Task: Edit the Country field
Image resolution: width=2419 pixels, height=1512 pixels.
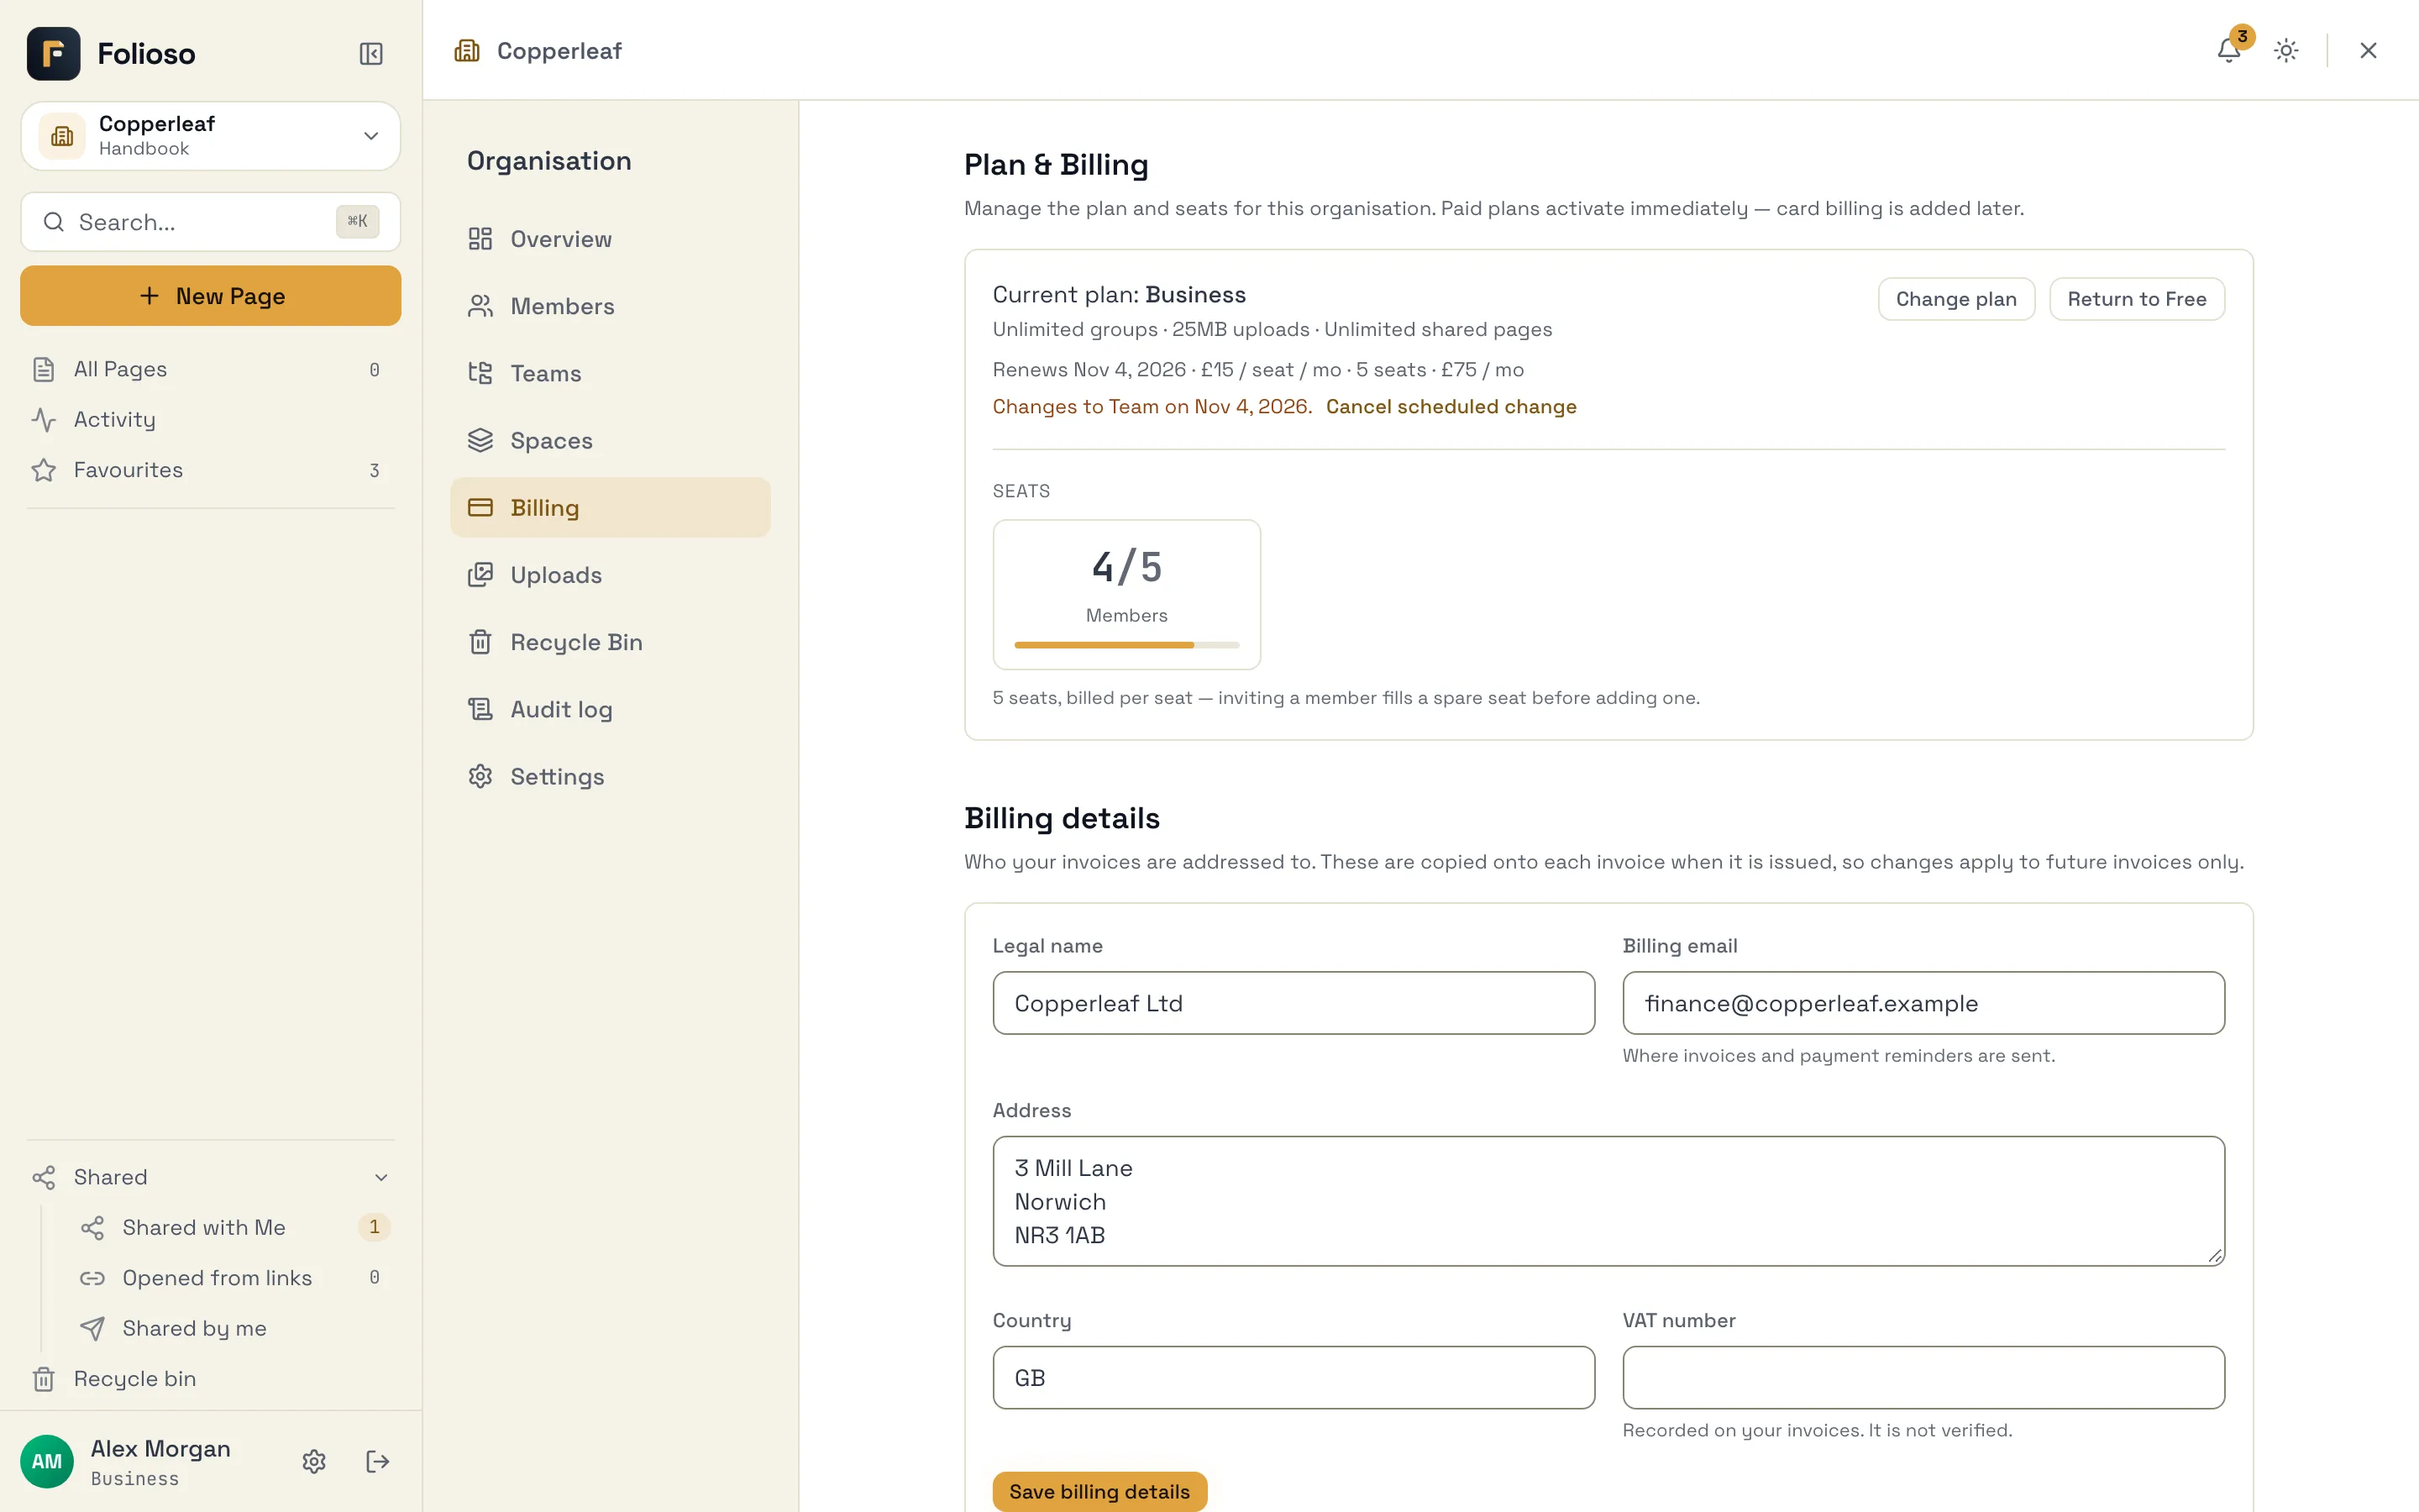Action: [x=1293, y=1377]
